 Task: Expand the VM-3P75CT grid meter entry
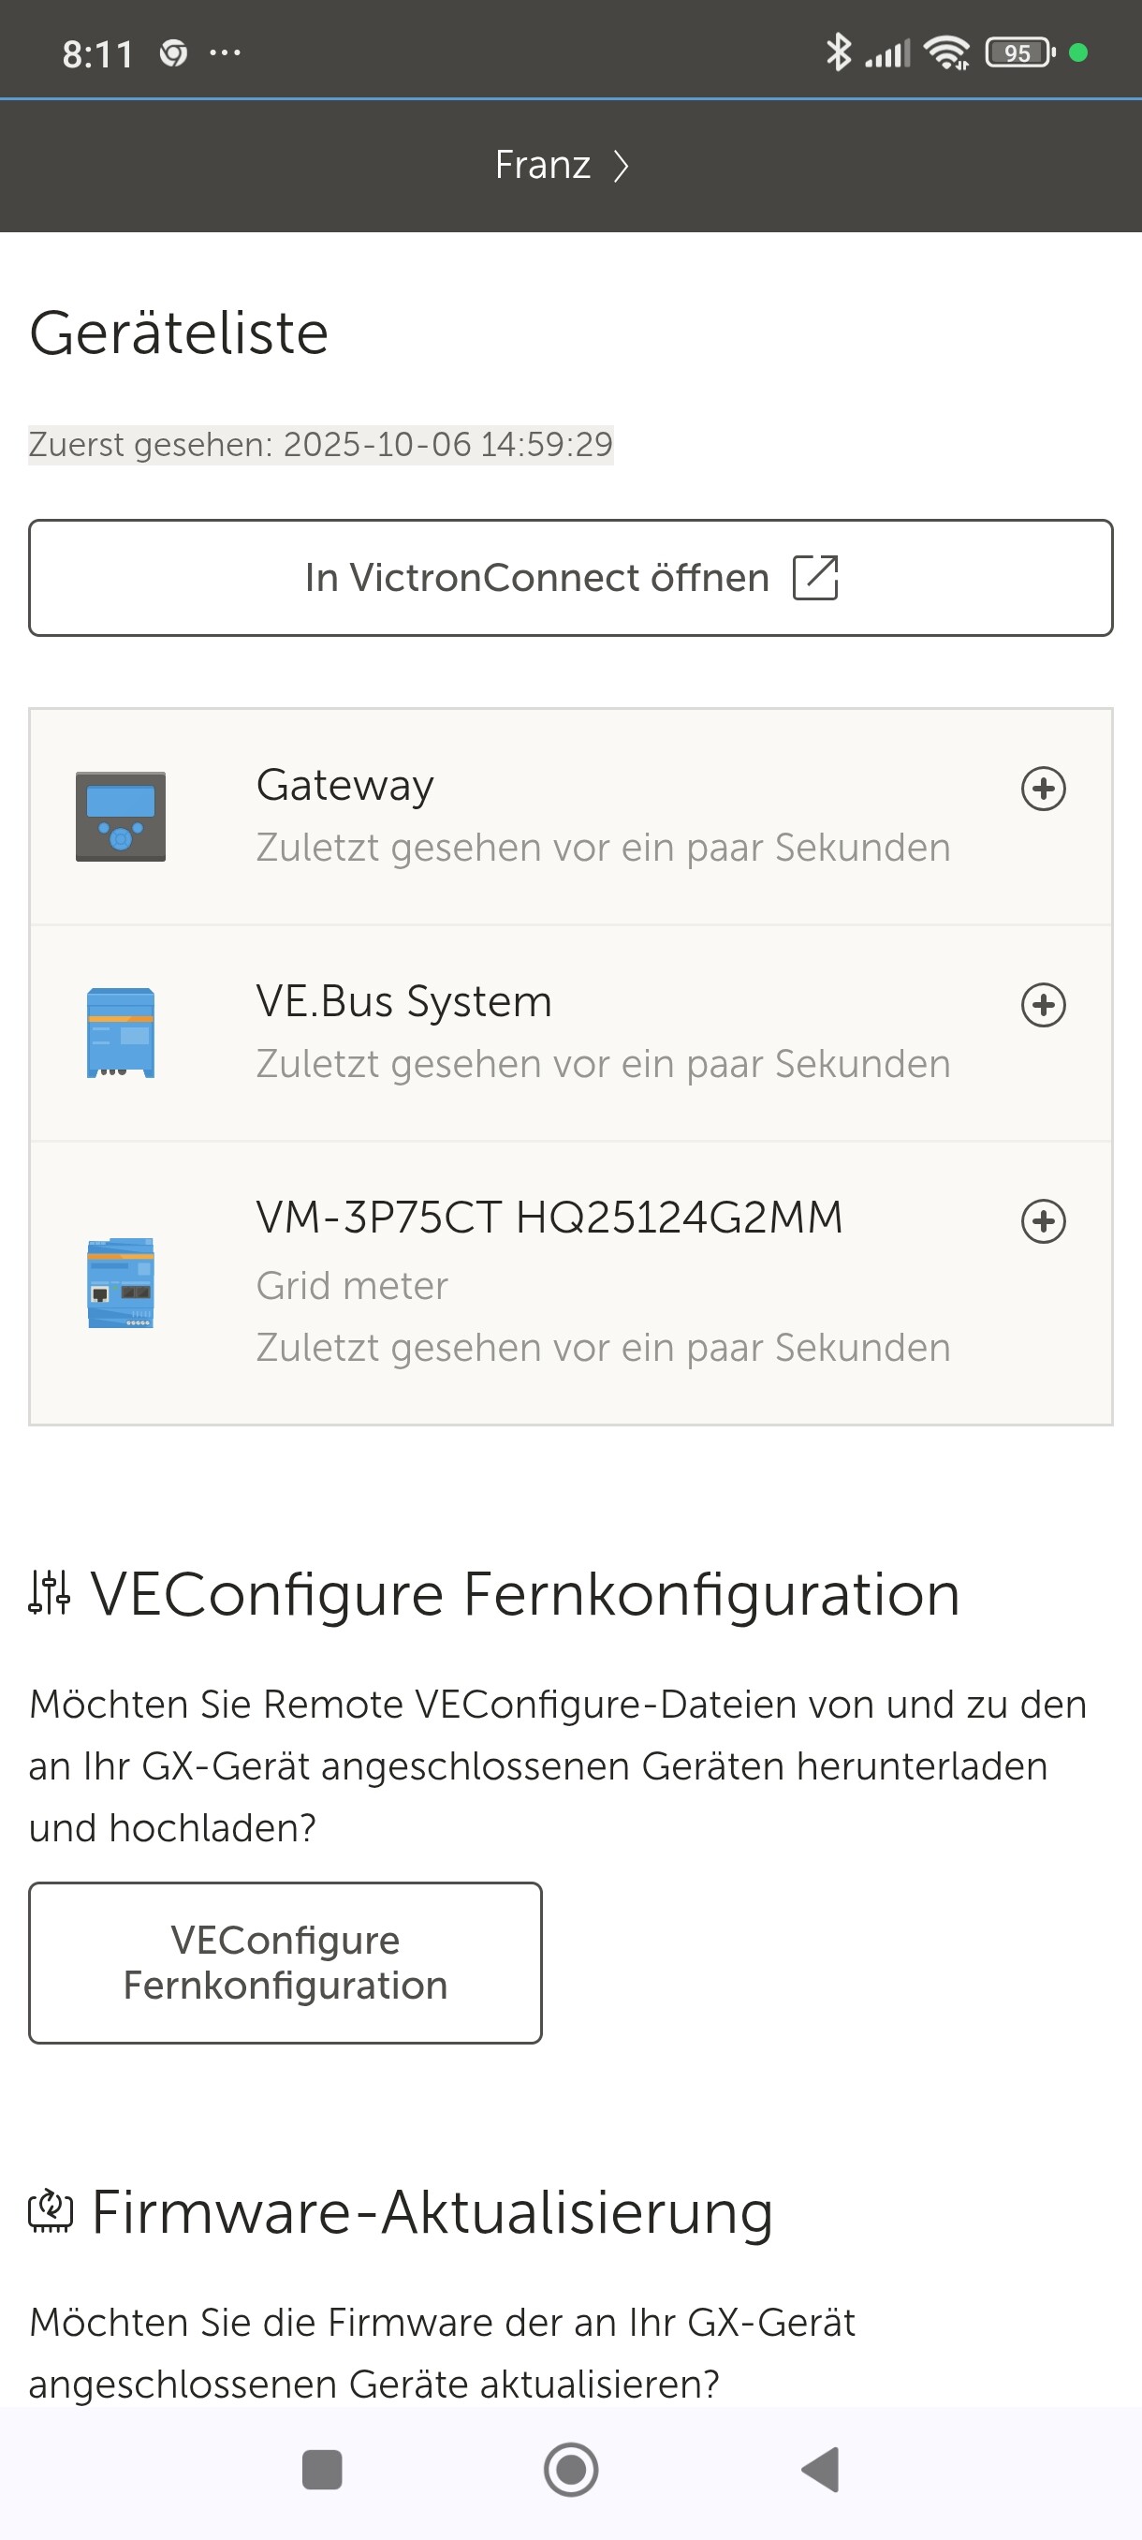[1044, 1220]
